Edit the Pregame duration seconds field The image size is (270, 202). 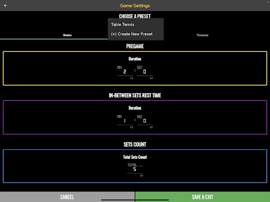pyautogui.click(x=145, y=72)
